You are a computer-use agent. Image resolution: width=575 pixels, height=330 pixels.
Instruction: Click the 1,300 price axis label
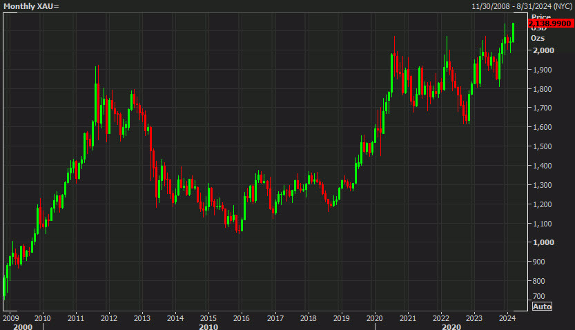pyautogui.click(x=543, y=185)
